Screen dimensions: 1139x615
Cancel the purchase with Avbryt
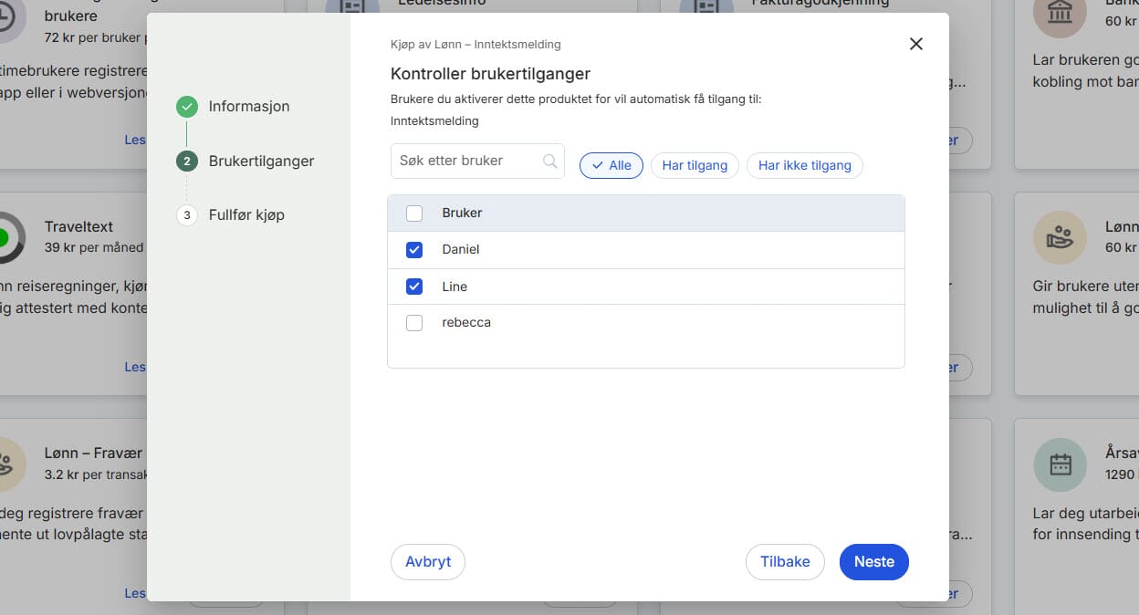[428, 562]
